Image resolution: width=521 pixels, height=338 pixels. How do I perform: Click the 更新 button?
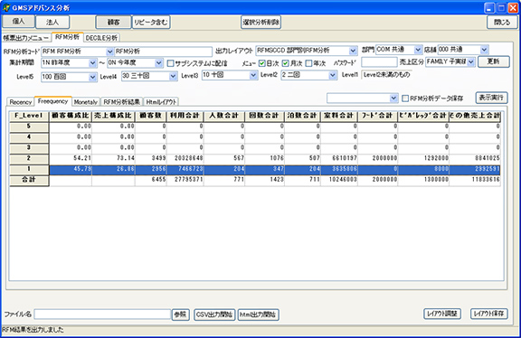pos(494,61)
